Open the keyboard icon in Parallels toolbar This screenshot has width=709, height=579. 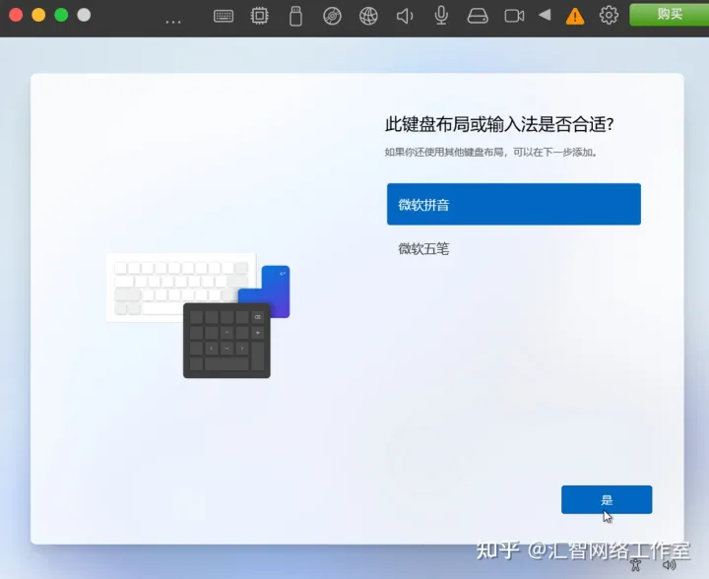pyautogui.click(x=224, y=17)
